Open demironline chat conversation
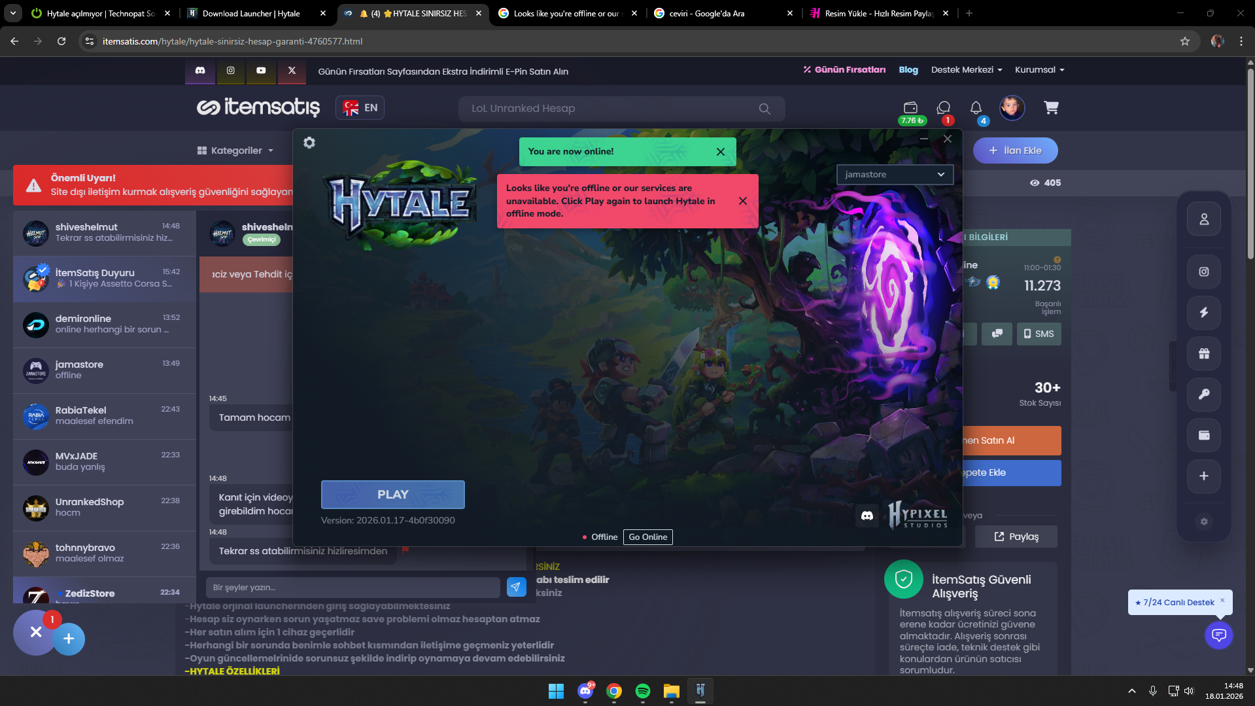Viewport: 1255px width, 706px height. tap(105, 325)
